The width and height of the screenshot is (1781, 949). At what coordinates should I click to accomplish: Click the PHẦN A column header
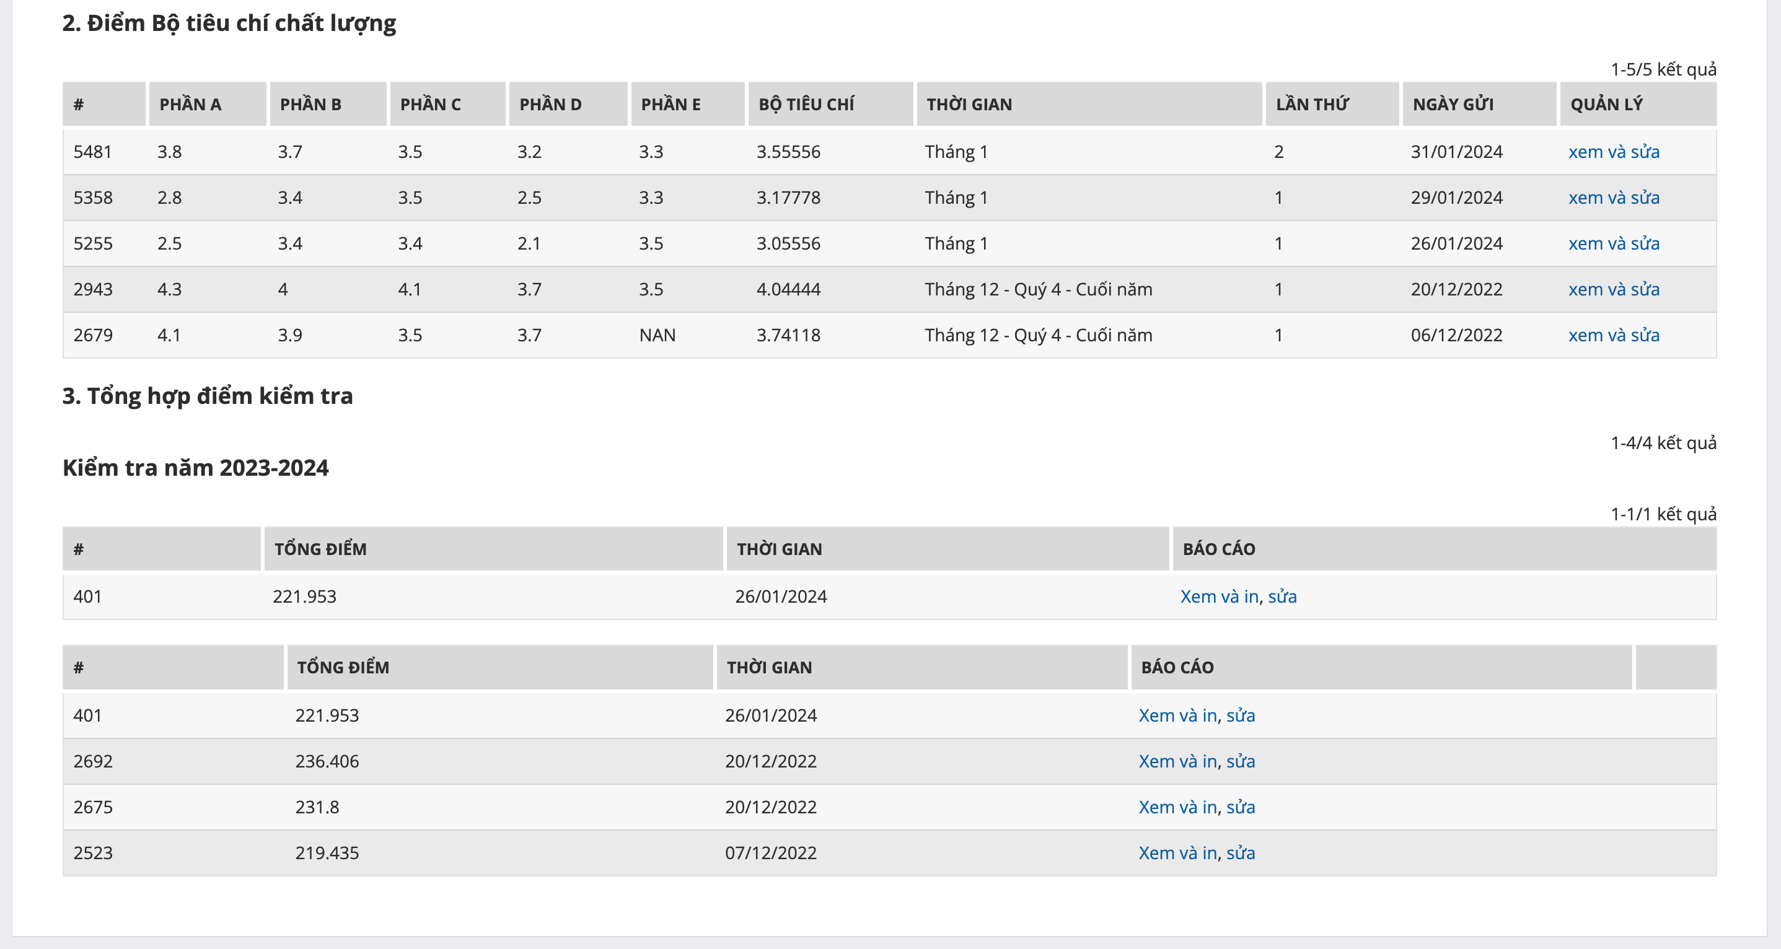[190, 104]
